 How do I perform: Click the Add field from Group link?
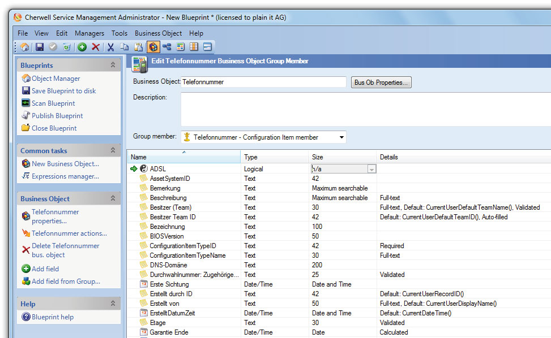tap(66, 281)
